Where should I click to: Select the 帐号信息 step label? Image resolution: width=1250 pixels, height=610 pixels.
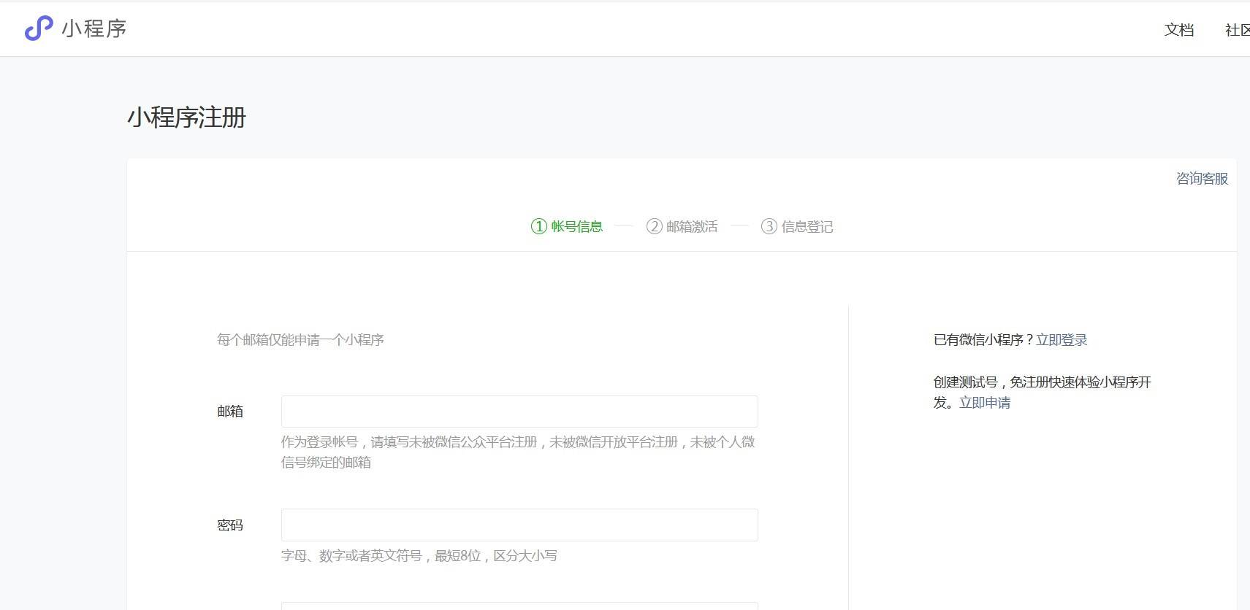576,227
